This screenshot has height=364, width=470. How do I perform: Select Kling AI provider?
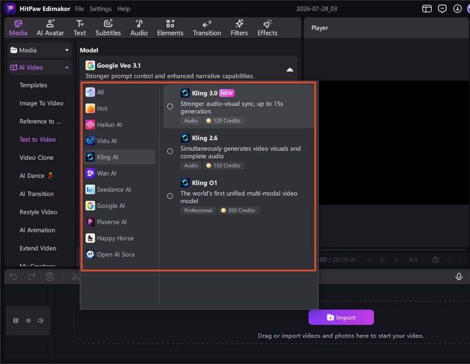119,157
